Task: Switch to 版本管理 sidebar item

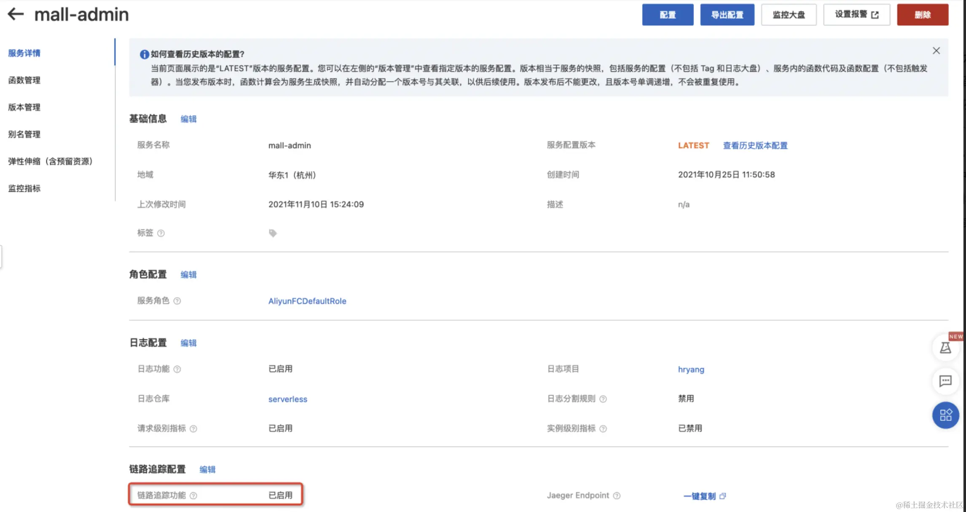Action: (24, 107)
